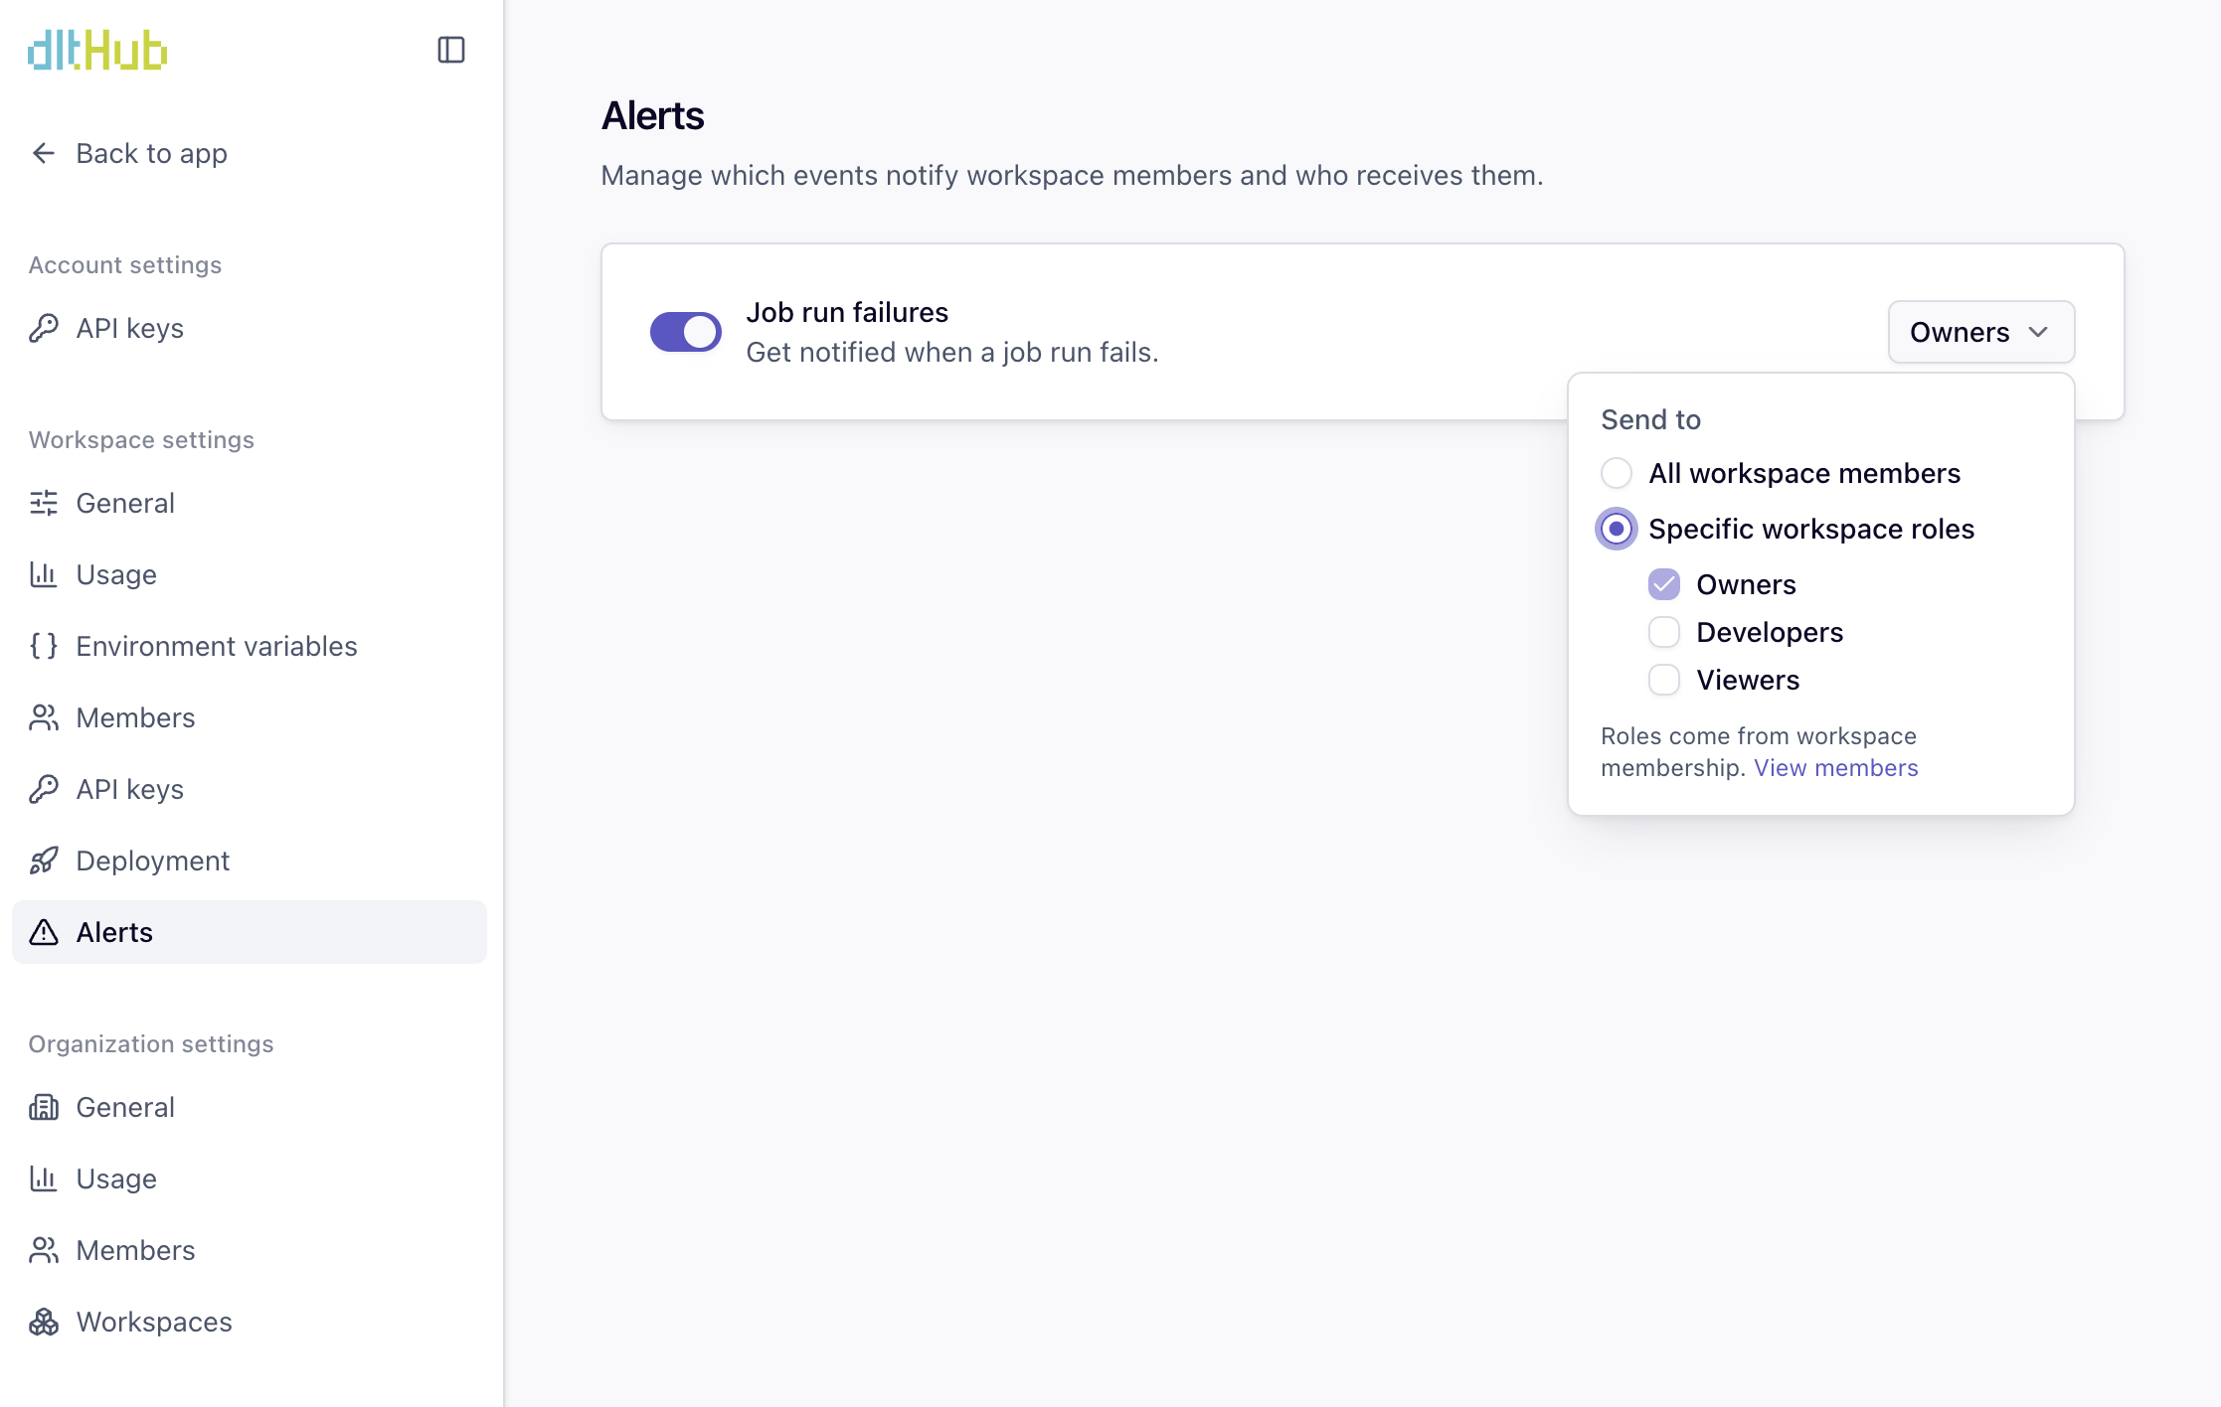Screen dimensions: 2221x1407
Task: Toggle off Job run failures alert
Action: 686,332
